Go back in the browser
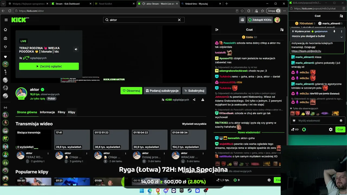 pos(3,11)
